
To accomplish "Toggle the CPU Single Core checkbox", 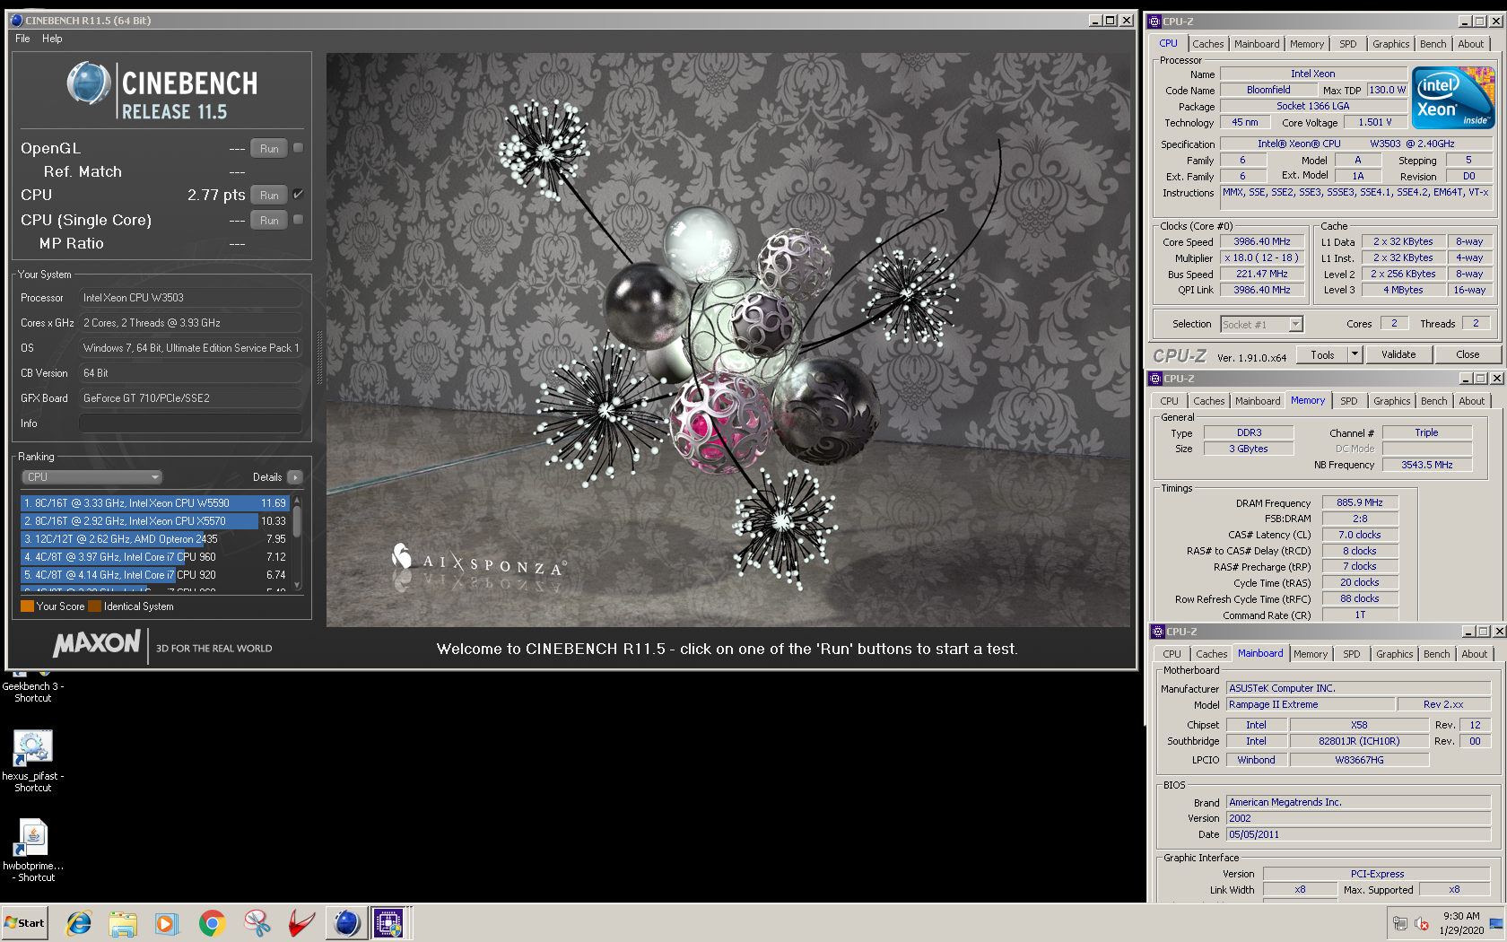I will pos(299,220).
